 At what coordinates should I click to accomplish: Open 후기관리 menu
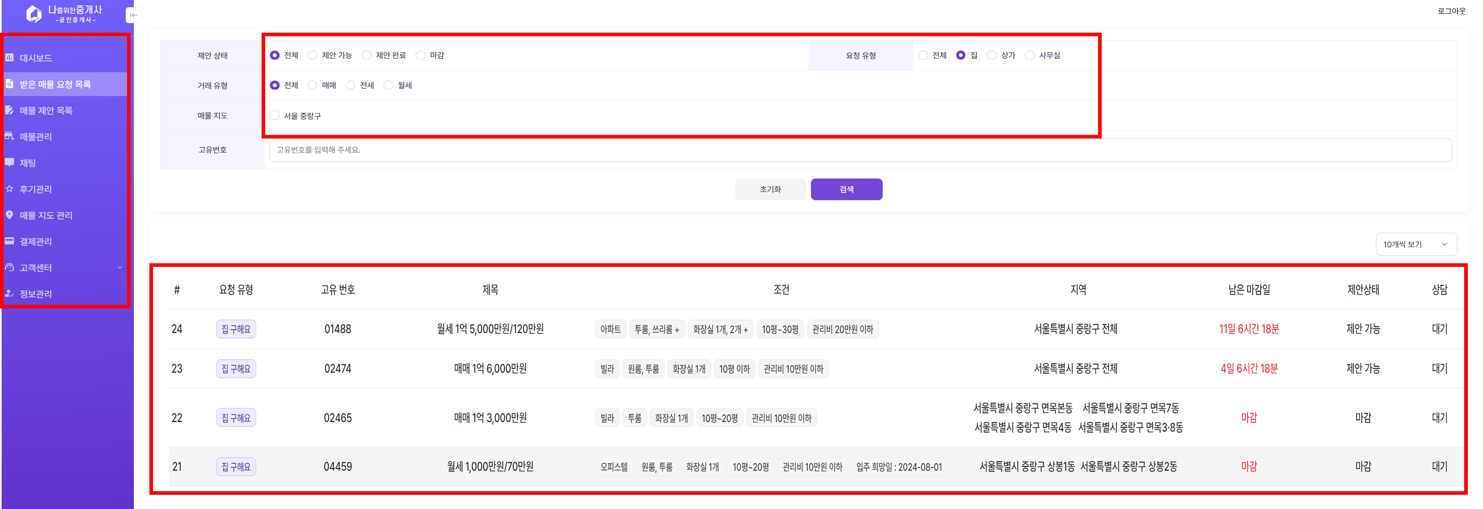coord(36,189)
